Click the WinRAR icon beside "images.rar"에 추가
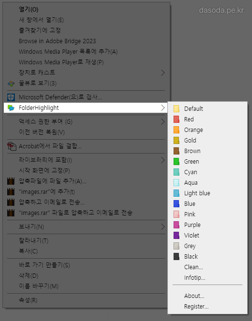This screenshot has width=252, height=321. tap(11, 192)
